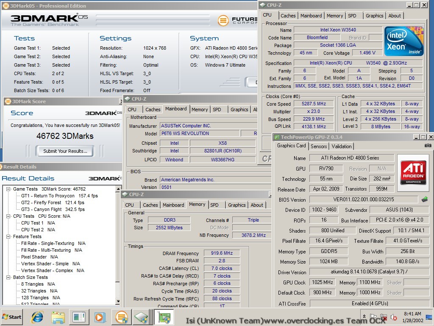Click the clock showing 8:41 AM
Viewport: 434px width, 326px height.
tap(412, 314)
